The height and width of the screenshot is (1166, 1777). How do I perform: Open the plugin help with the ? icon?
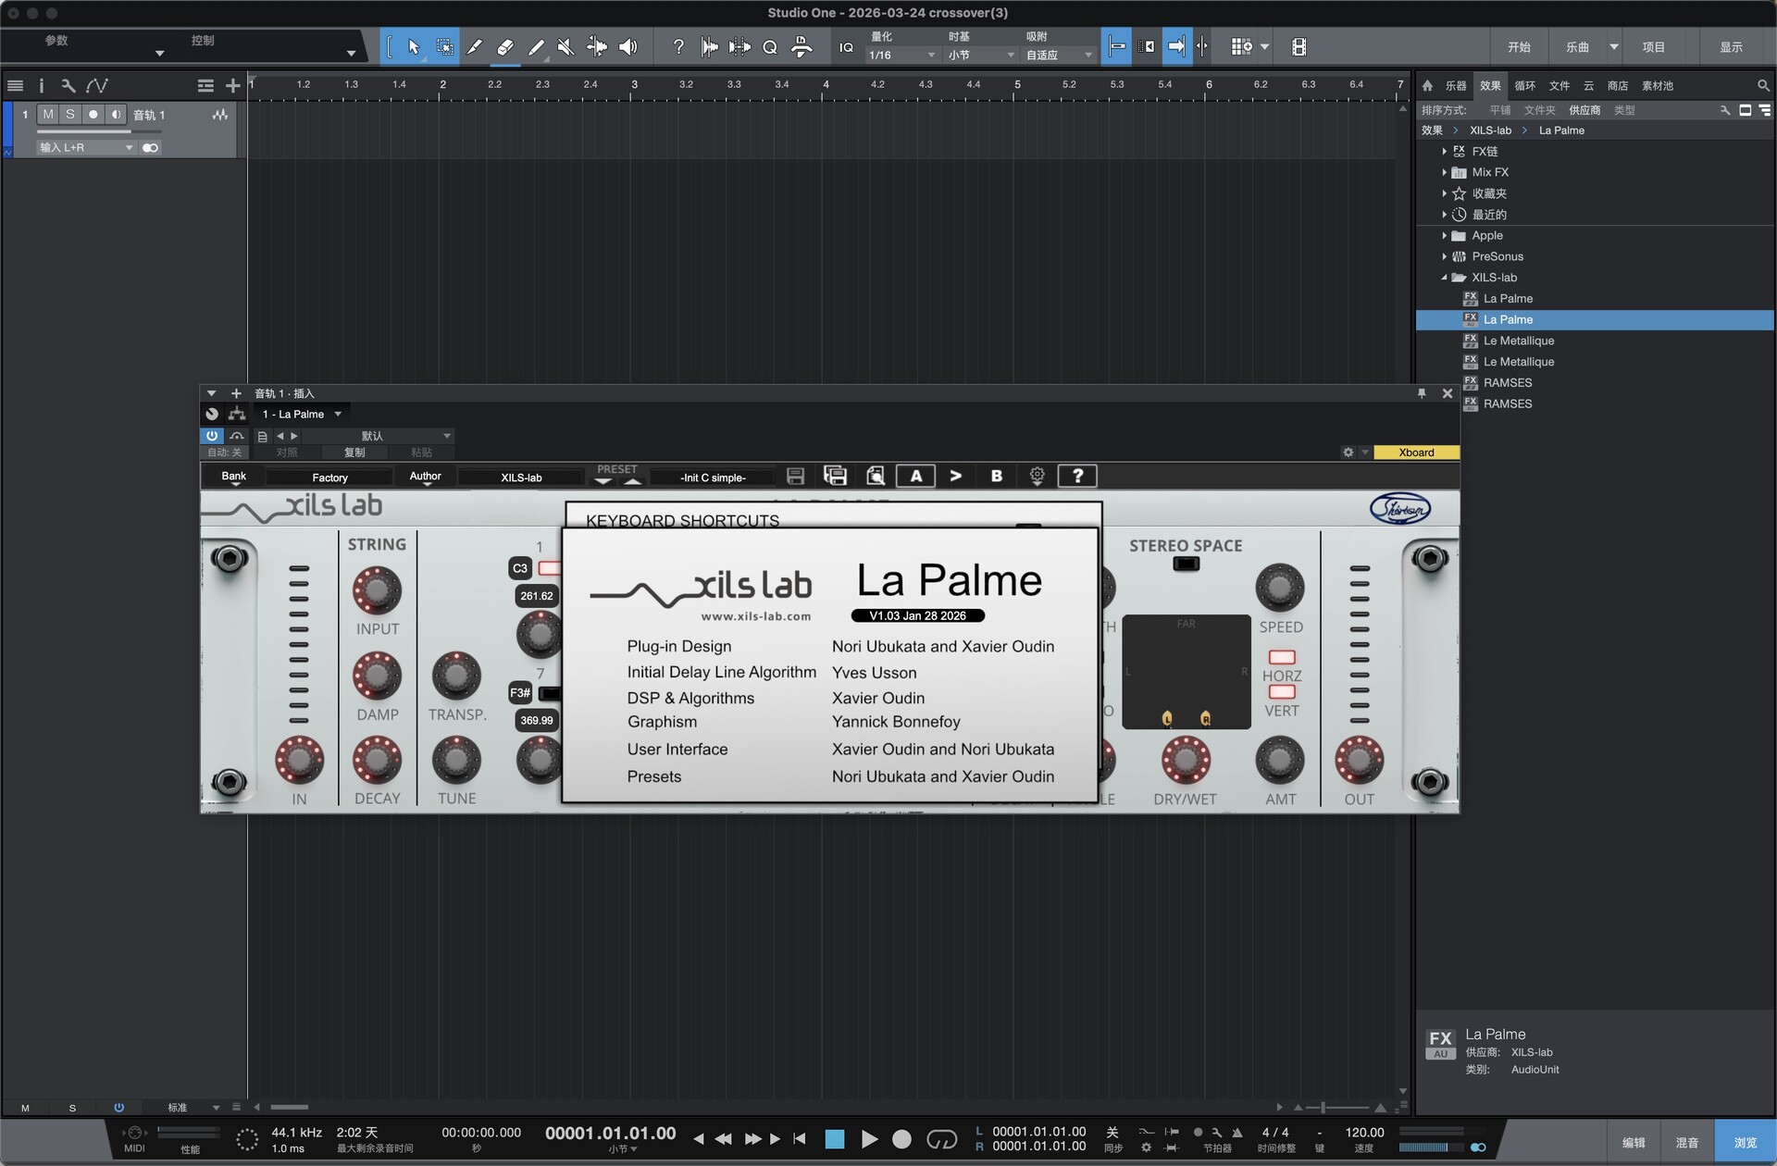coord(1076,476)
